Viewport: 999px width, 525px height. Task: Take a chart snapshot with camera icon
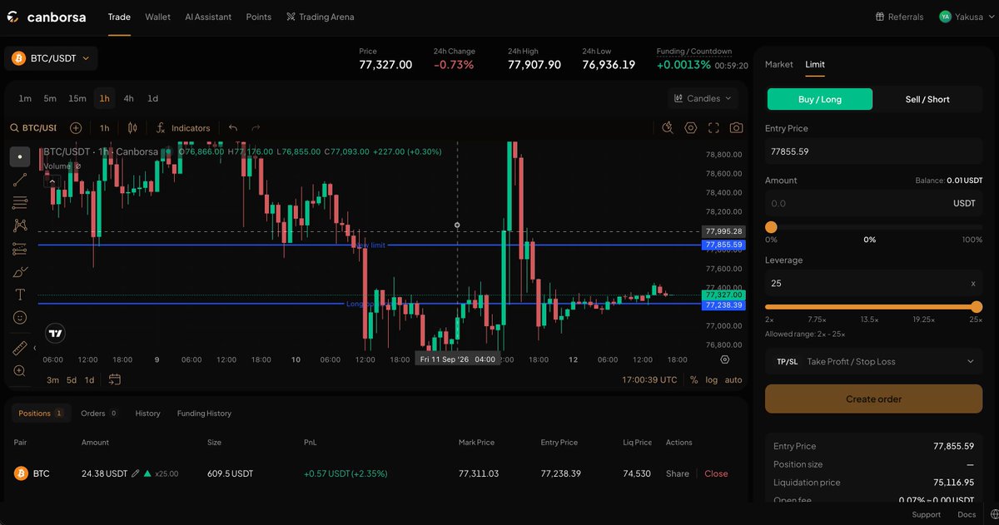click(x=736, y=128)
